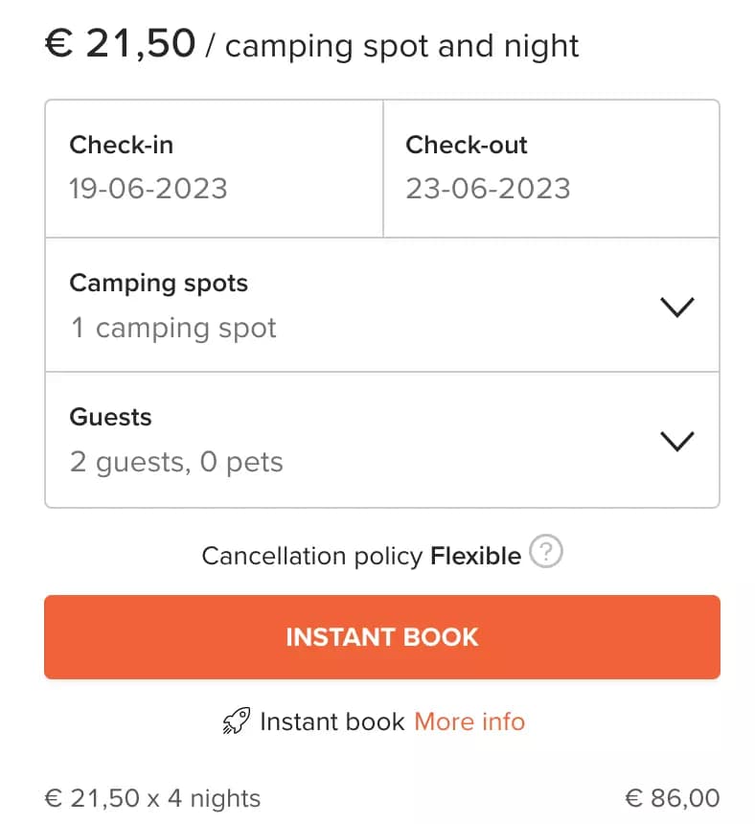Select the Check-in date 19-06-2023
Image resolution: width=755 pixels, height=824 pixels.
click(x=149, y=188)
